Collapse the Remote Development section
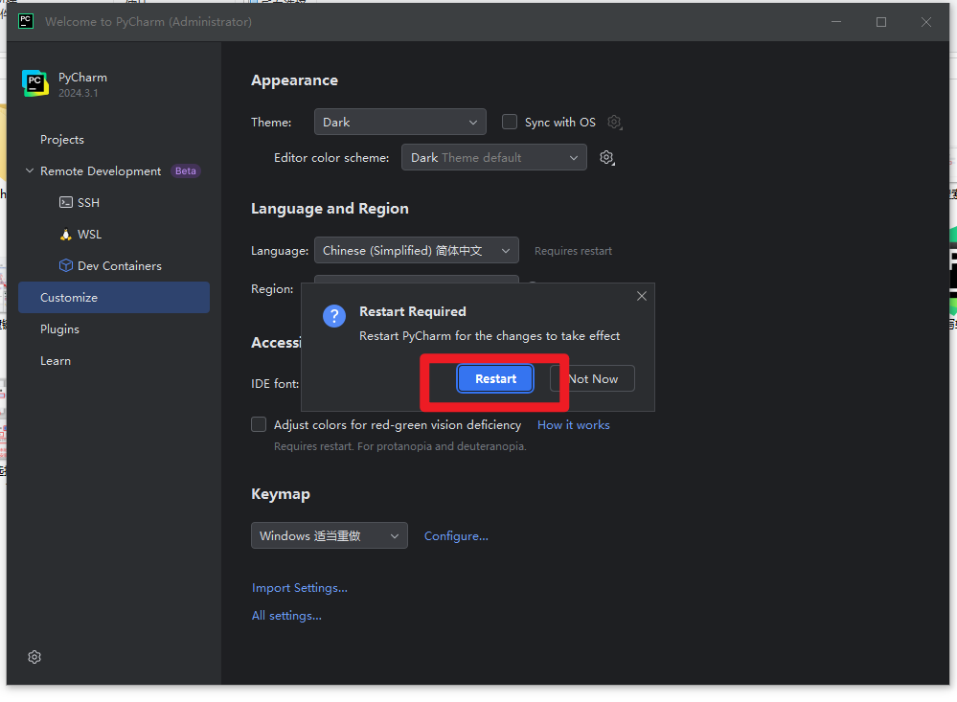 (30, 170)
